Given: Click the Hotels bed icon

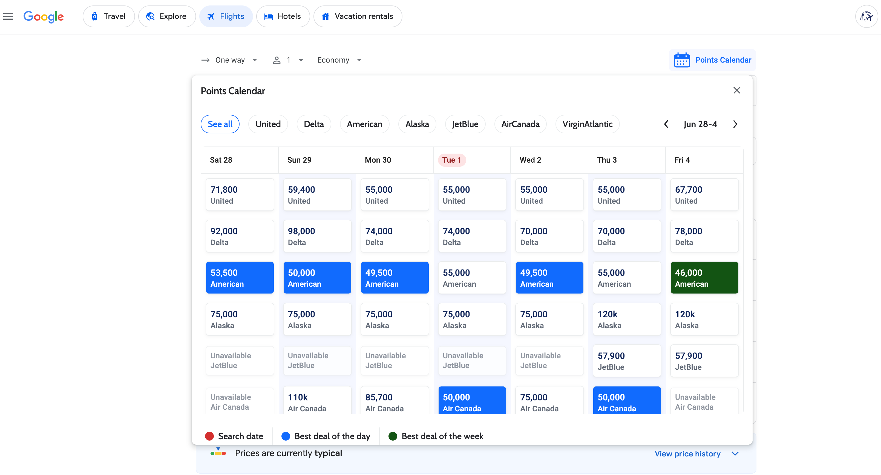Looking at the screenshot, I should click(x=269, y=16).
